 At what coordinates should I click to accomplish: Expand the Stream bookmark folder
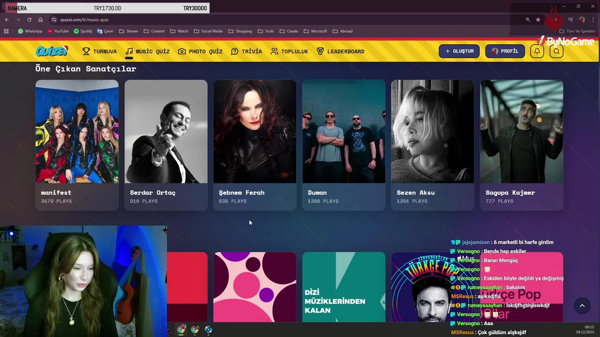128,31
